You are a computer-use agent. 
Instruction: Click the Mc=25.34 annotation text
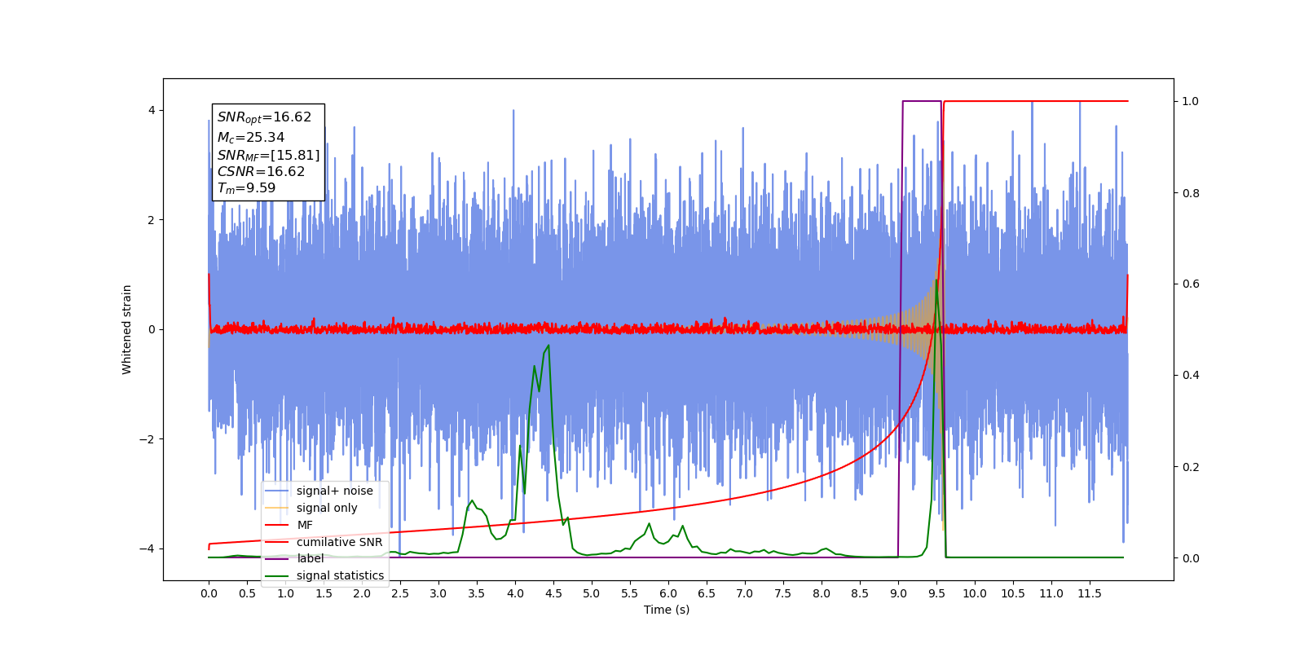pos(251,138)
